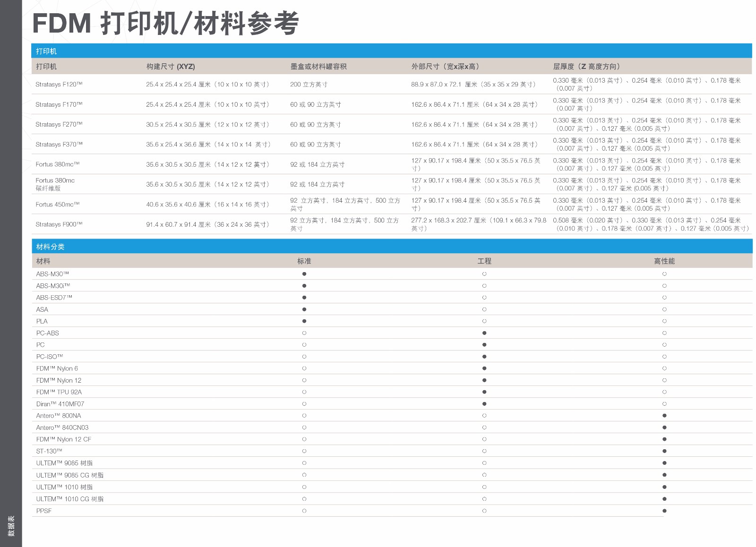
Task: Click the filled High-performance (高性能) dot for ST-130
Action: coord(664,451)
